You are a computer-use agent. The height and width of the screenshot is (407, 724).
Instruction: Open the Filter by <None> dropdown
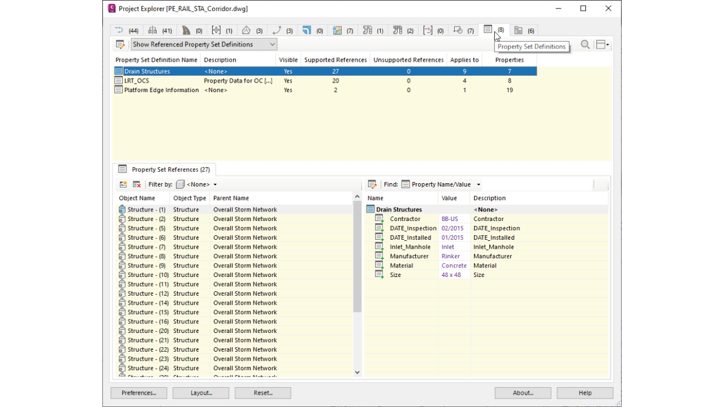(197, 184)
